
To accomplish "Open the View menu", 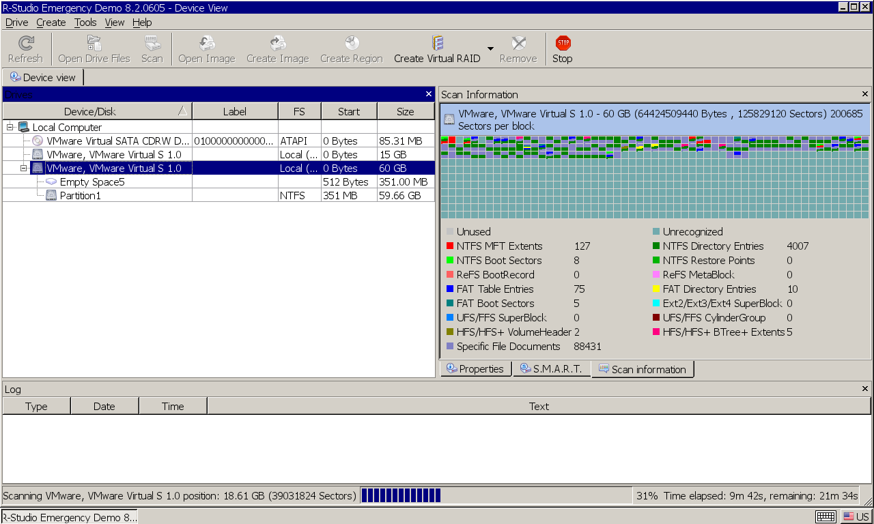I will click(x=115, y=23).
